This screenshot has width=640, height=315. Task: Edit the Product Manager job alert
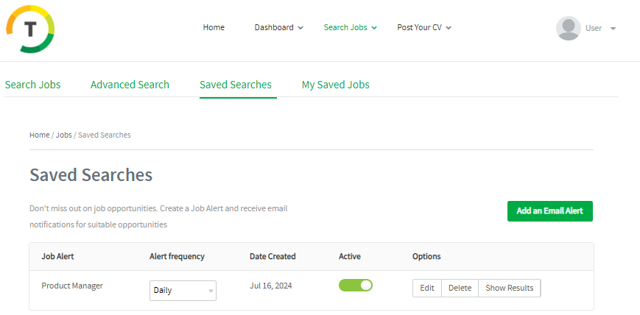click(x=427, y=288)
